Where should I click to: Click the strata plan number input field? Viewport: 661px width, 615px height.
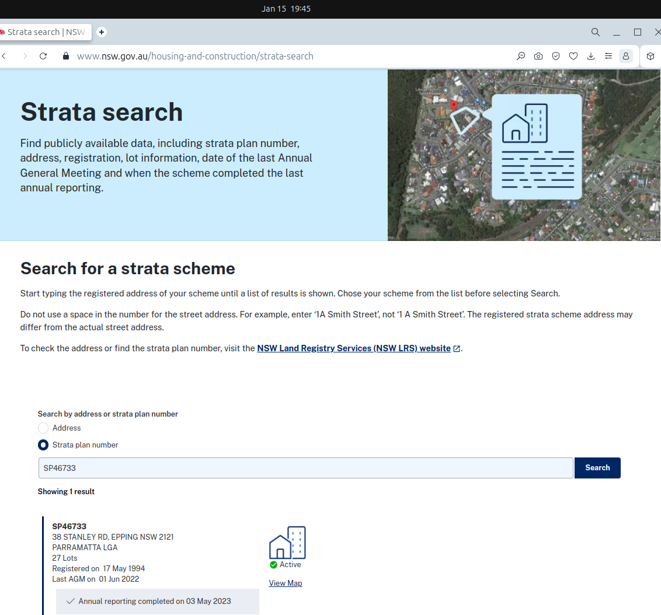(x=305, y=468)
